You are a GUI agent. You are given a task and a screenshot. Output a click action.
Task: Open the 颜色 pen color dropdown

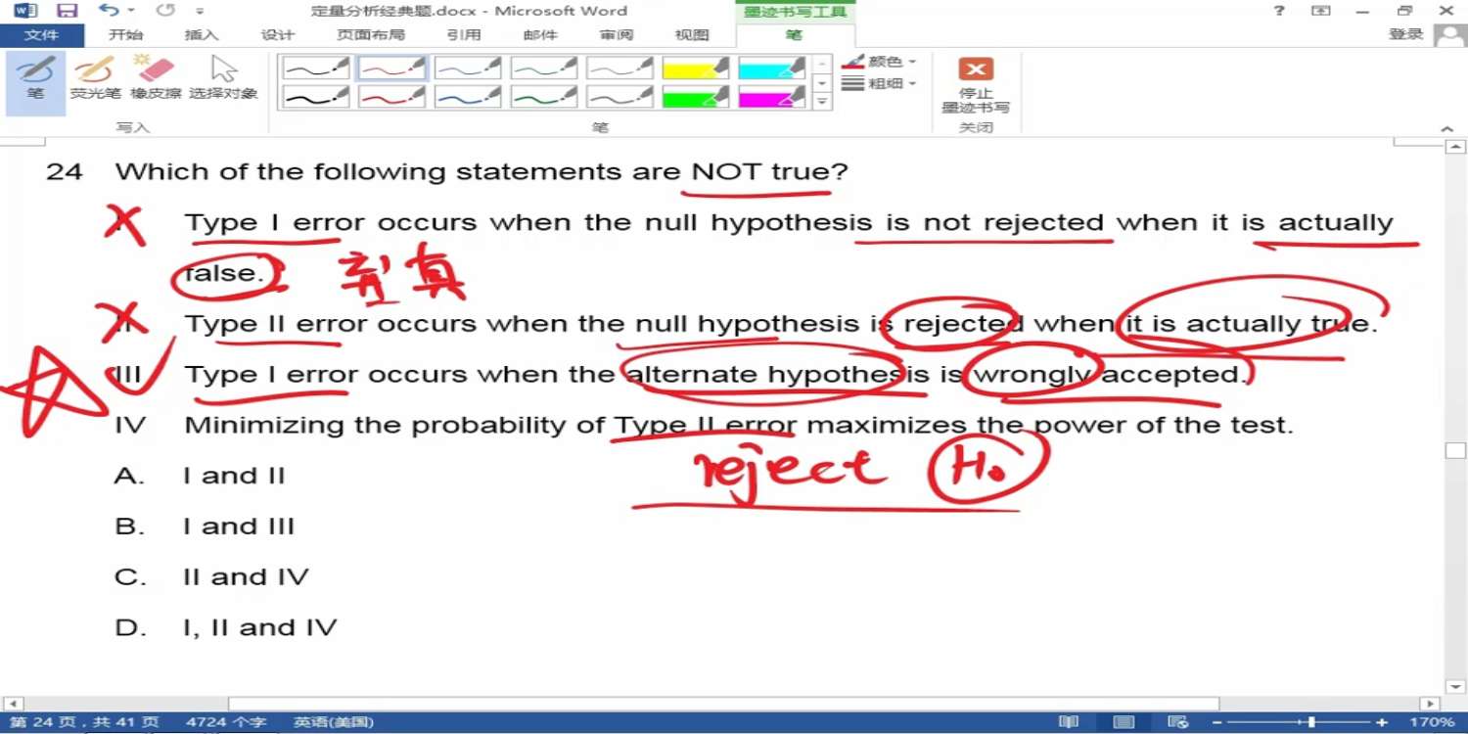point(880,62)
